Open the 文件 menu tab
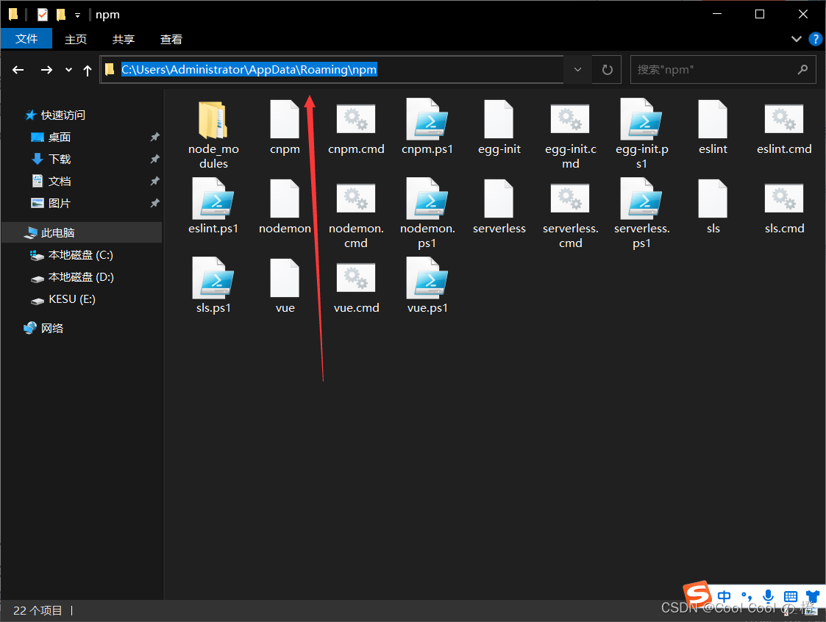Image resolution: width=826 pixels, height=622 pixels. (x=26, y=38)
